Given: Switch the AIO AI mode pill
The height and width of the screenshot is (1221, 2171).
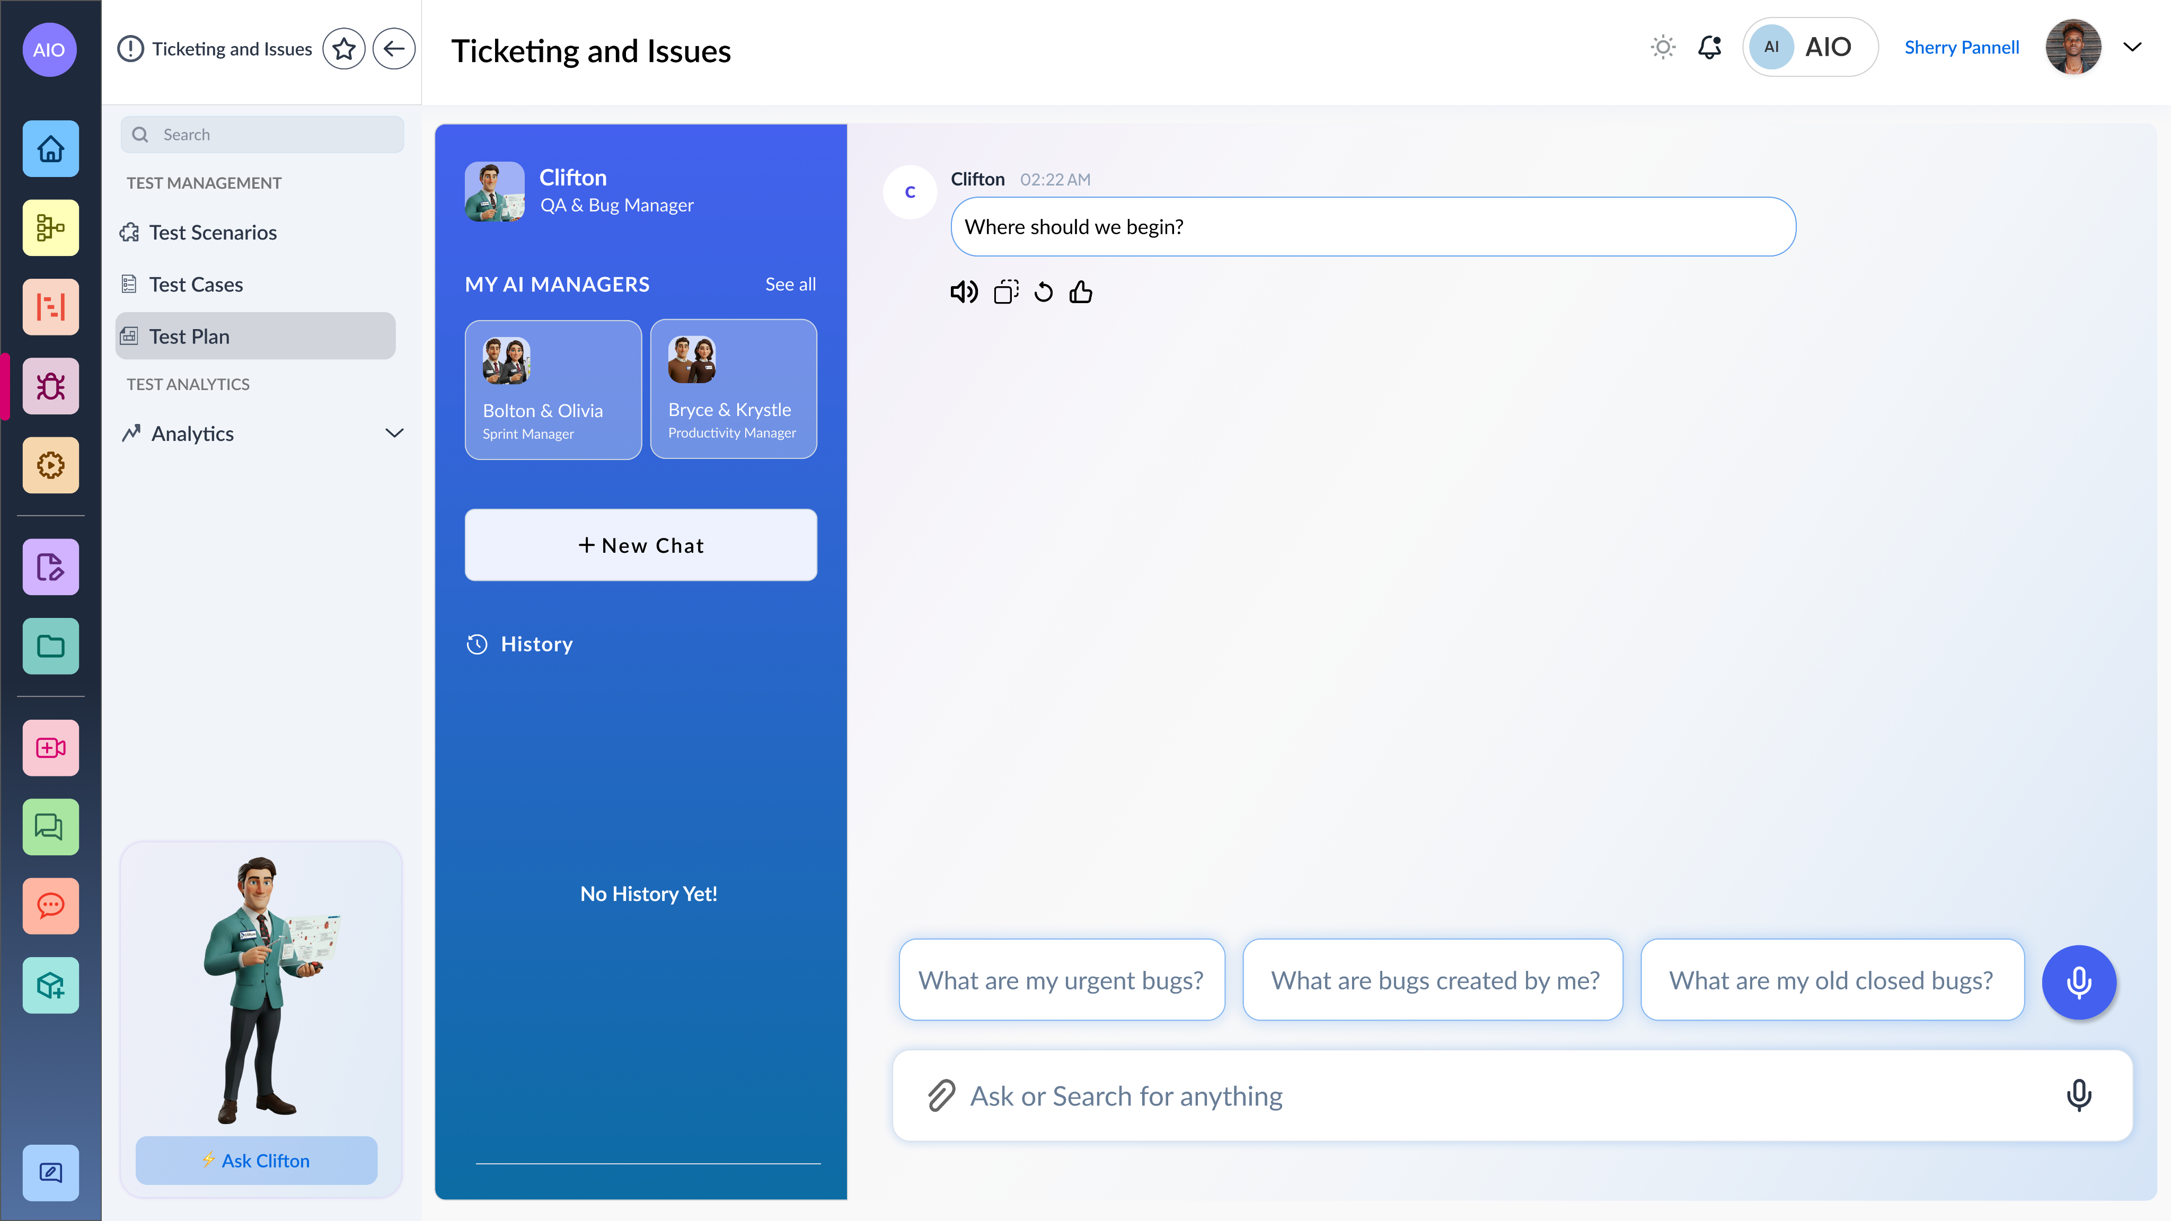Looking at the screenshot, I should tap(1810, 47).
